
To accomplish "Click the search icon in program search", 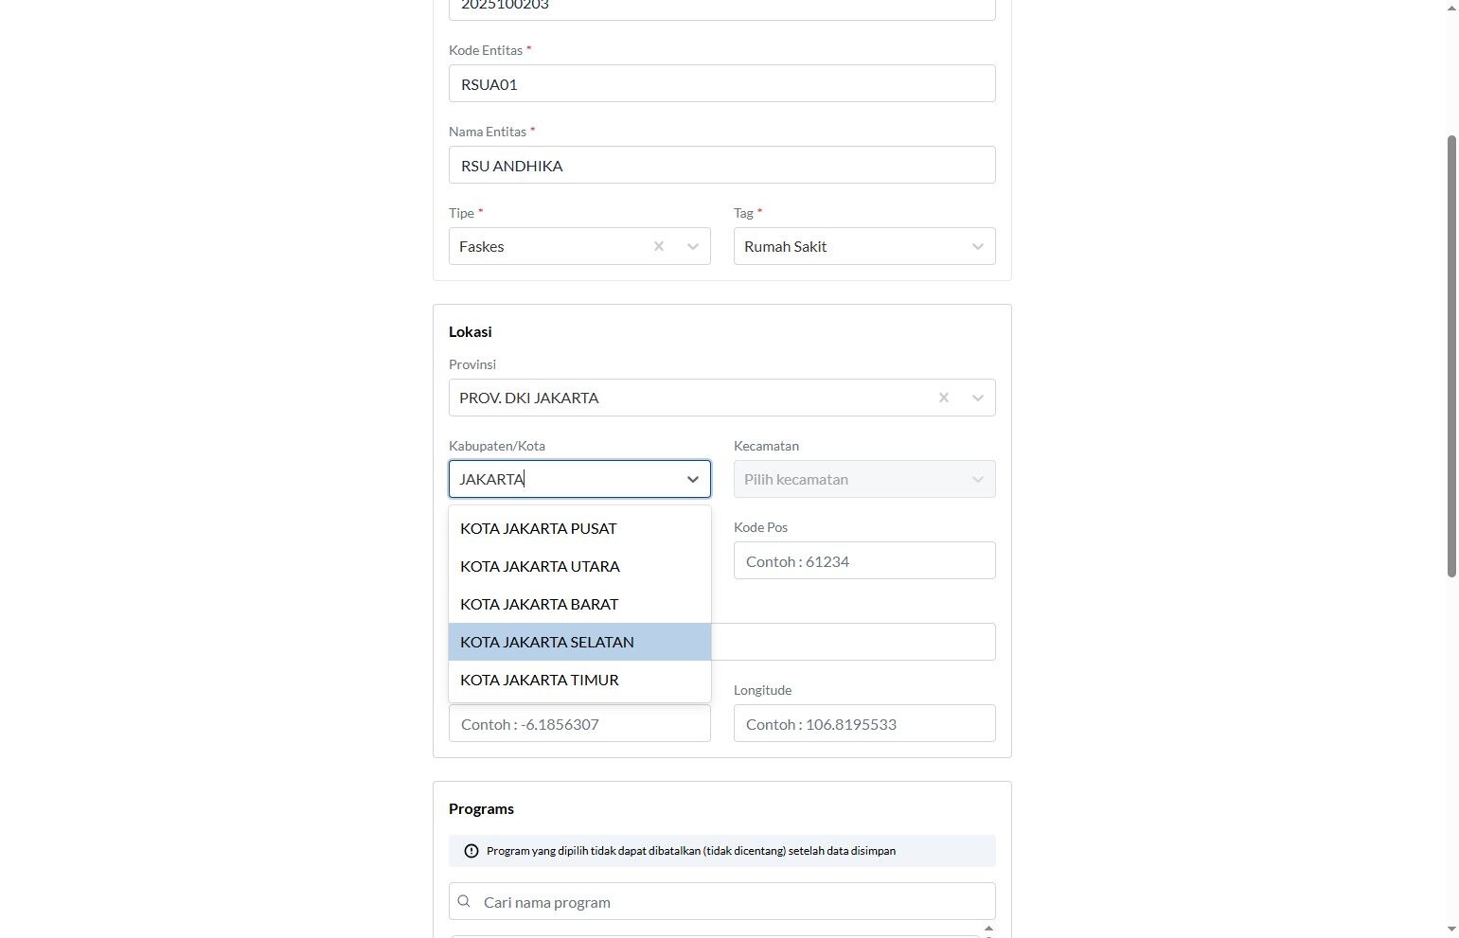I will coord(464,901).
